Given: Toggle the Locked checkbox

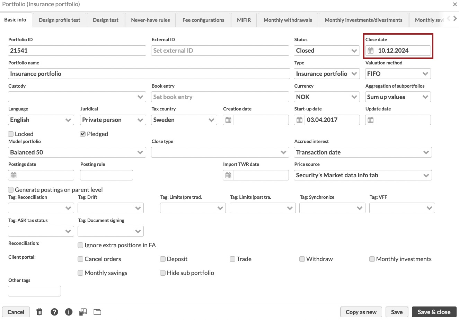Looking at the screenshot, I should point(11,134).
